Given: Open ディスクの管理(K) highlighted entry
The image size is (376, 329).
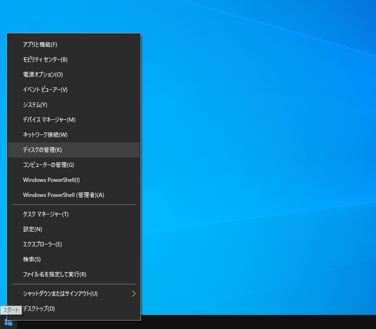Looking at the screenshot, I should click(x=74, y=150).
